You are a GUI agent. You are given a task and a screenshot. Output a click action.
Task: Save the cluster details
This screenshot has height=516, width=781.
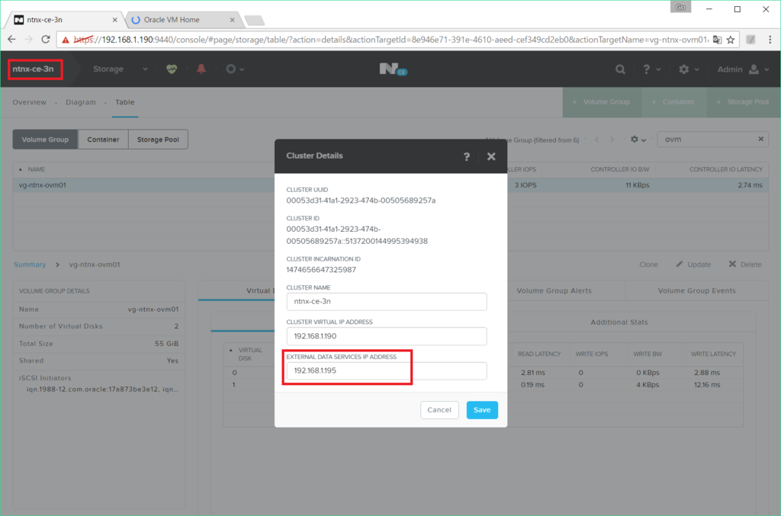coord(482,410)
